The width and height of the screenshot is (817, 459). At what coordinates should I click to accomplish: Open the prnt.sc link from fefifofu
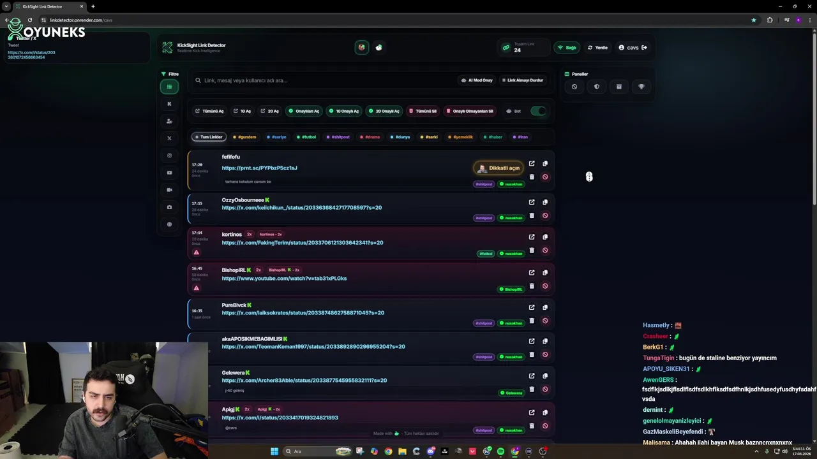coord(259,168)
